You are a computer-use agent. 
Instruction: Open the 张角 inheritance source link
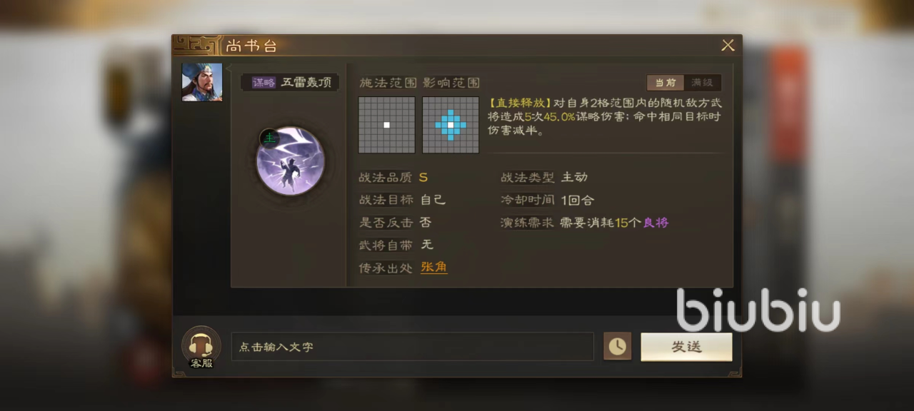coord(434,267)
